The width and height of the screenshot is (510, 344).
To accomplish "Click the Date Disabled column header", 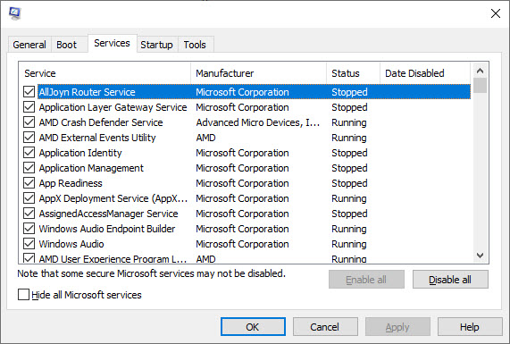I will [425, 73].
